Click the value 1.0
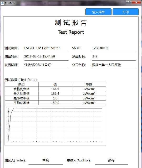Screen dimensions: 142x168 click(55, 98)
